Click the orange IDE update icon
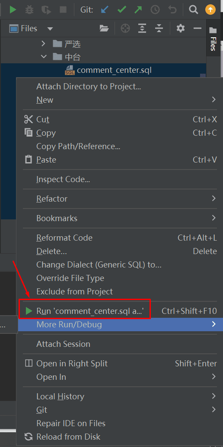 pos(210,10)
